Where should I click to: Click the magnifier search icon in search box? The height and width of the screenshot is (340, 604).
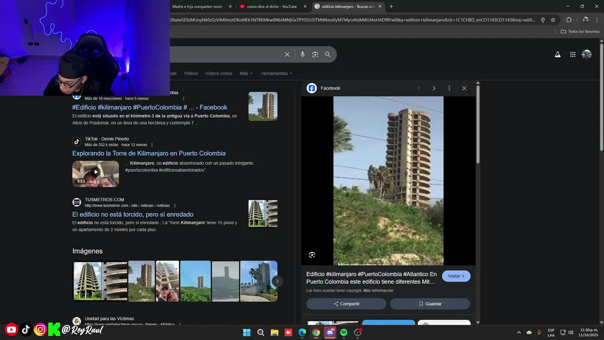click(327, 54)
